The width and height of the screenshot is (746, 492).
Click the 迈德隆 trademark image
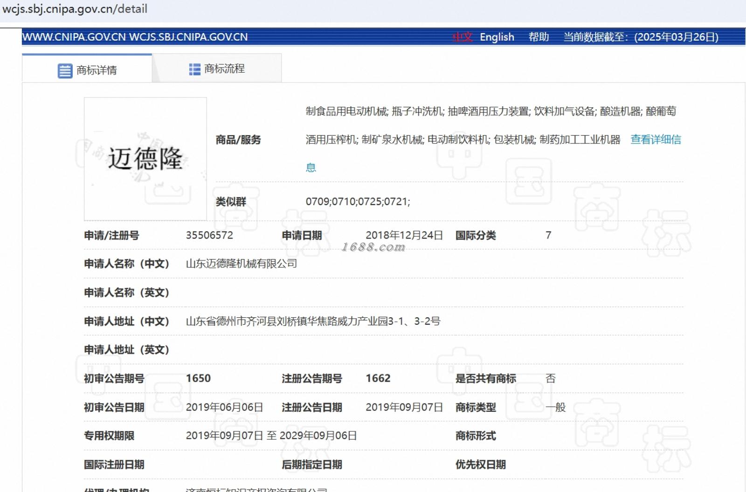(x=145, y=159)
